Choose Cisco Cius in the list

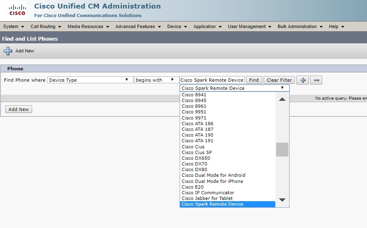point(228,147)
